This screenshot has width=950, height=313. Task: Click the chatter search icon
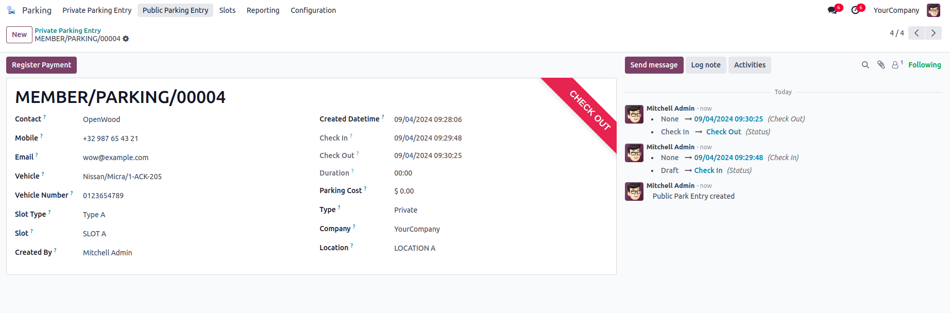click(866, 65)
